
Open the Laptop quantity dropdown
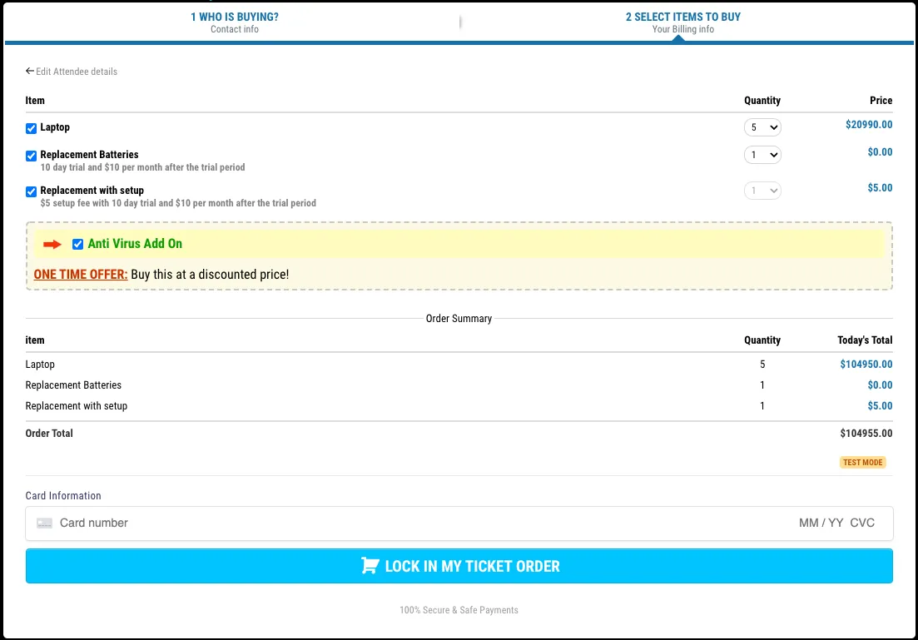point(762,127)
